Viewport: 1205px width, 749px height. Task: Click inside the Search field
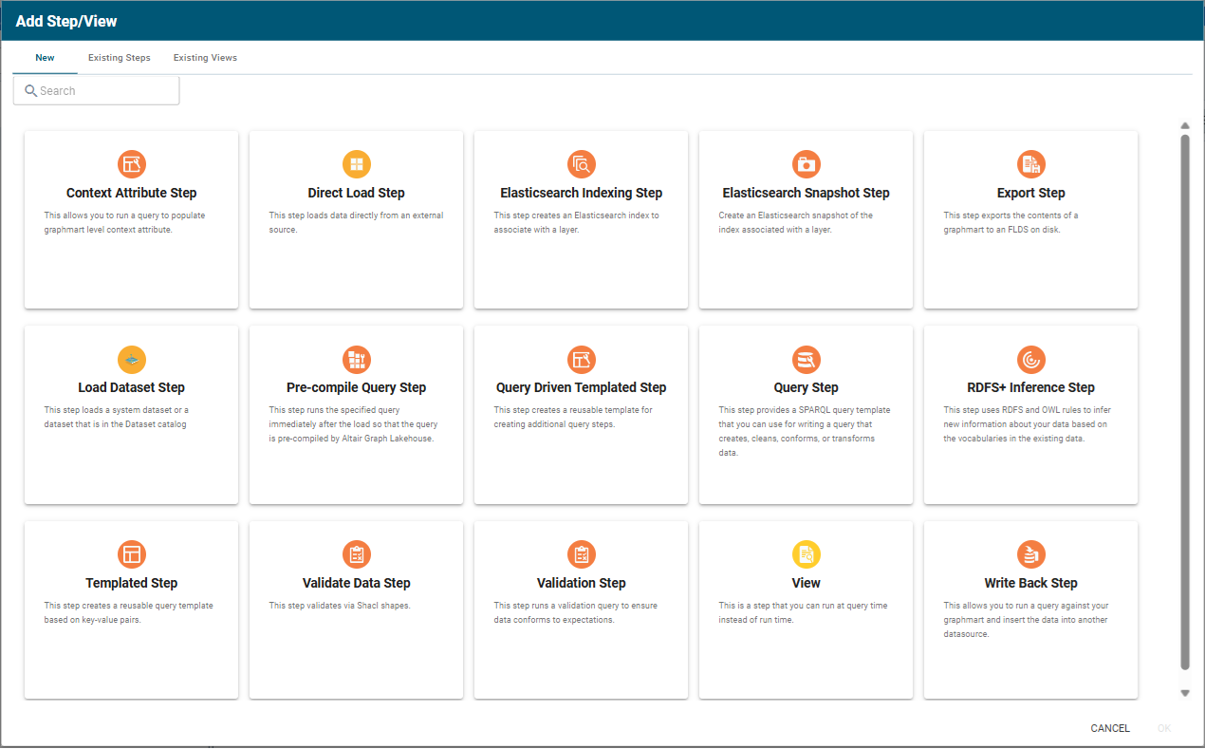pos(104,91)
